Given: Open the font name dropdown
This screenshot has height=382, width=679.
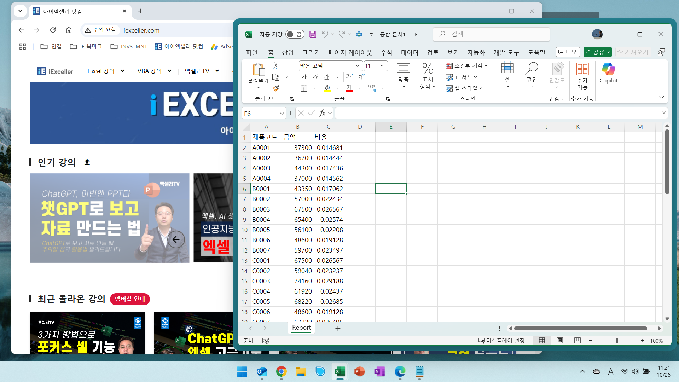Looking at the screenshot, I should pyautogui.click(x=357, y=66).
